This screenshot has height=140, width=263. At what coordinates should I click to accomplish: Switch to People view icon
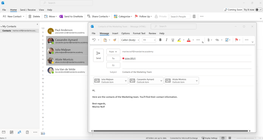19,132
